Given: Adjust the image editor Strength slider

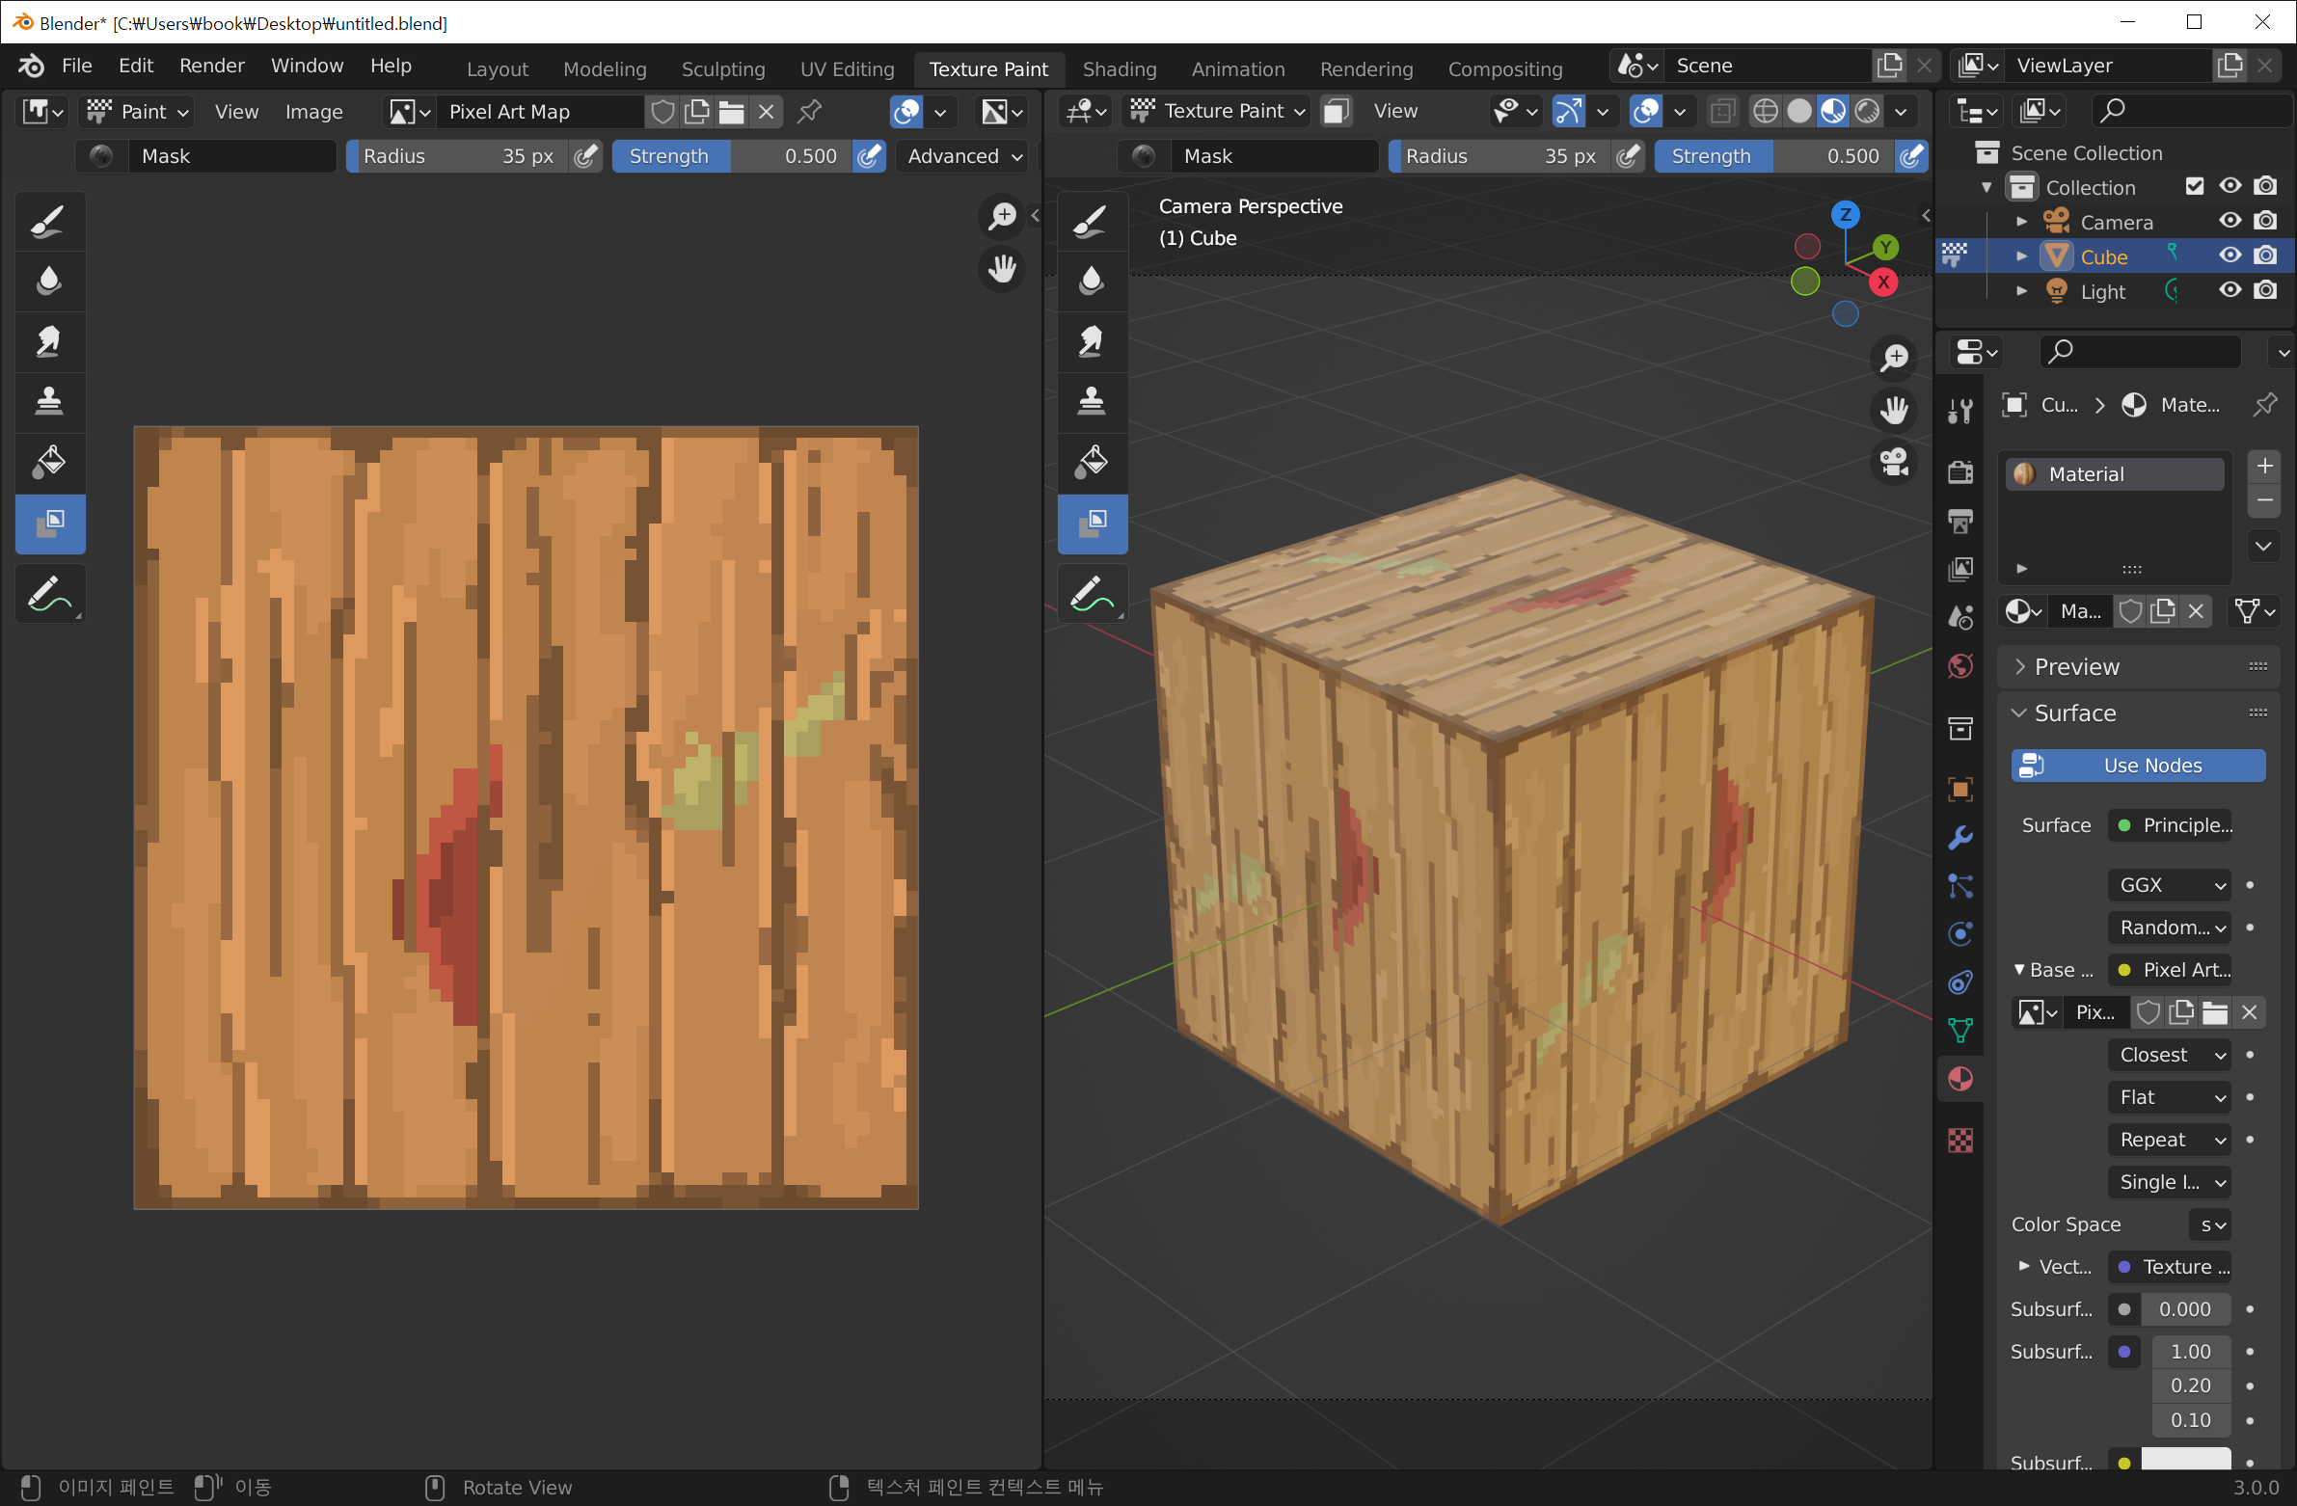Looking at the screenshot, I should click(732, 156).
